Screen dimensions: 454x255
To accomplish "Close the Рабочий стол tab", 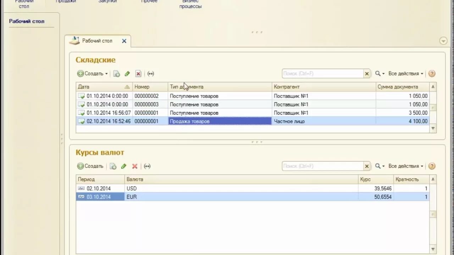I will 124,41.
